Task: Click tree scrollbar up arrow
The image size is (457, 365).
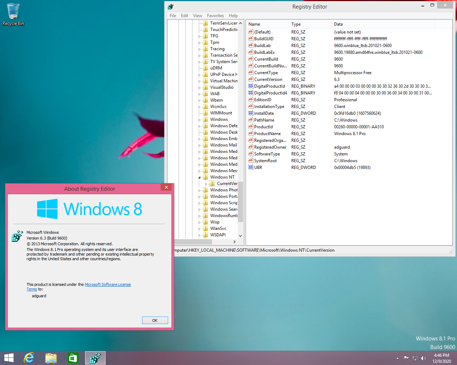Action: [240, 23]
